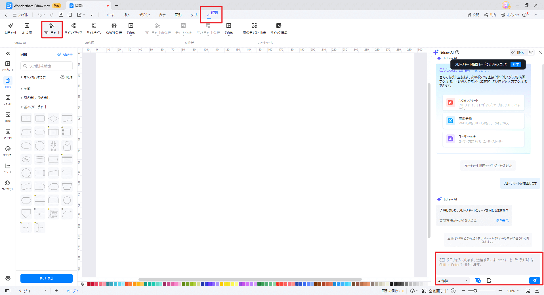Collapse the left sidebar with double chevron

point(8,53)
